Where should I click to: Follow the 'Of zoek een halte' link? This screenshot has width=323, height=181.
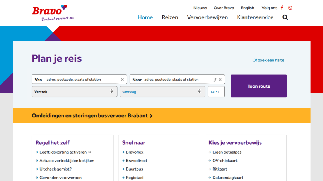[268, 60]
